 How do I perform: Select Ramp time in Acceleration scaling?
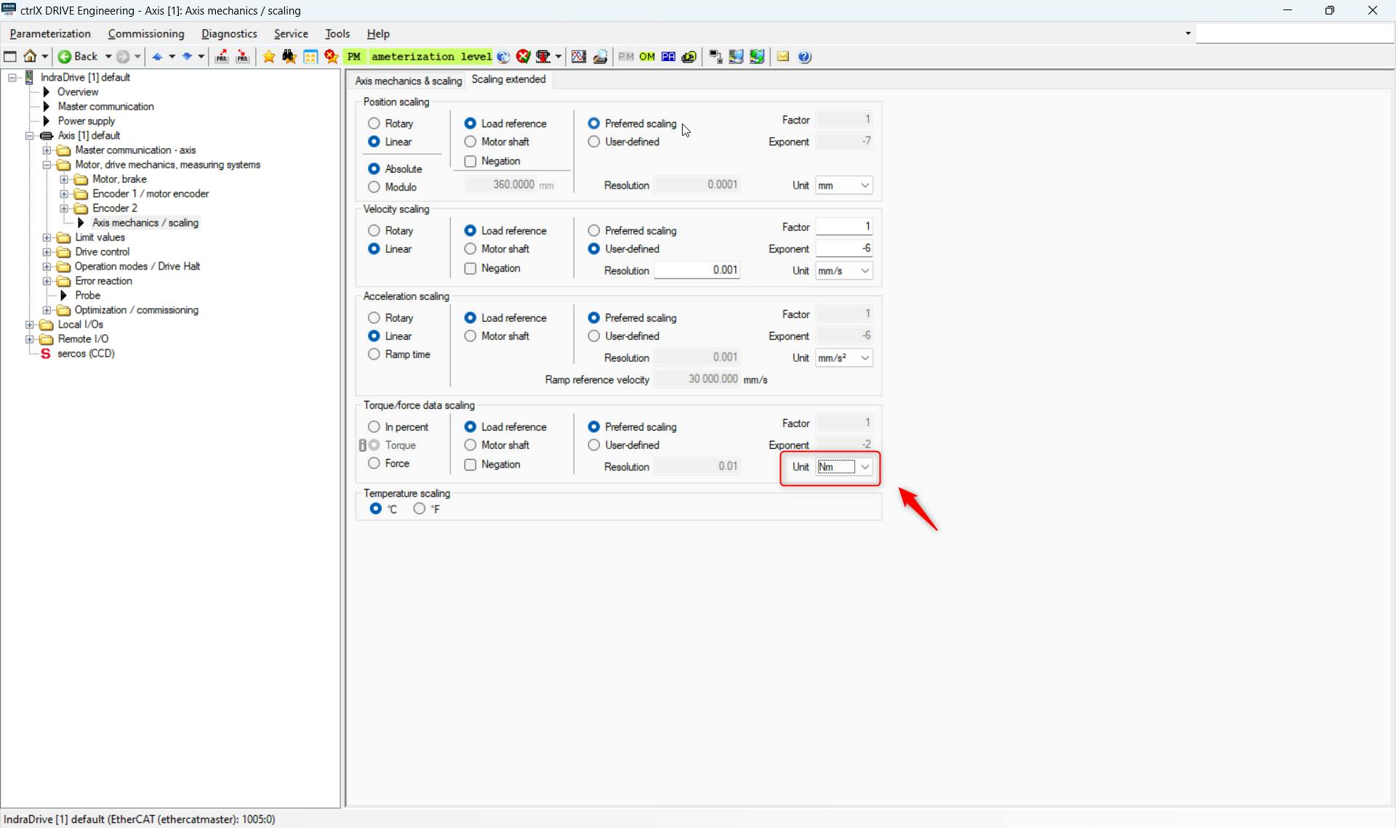[374, 354]
